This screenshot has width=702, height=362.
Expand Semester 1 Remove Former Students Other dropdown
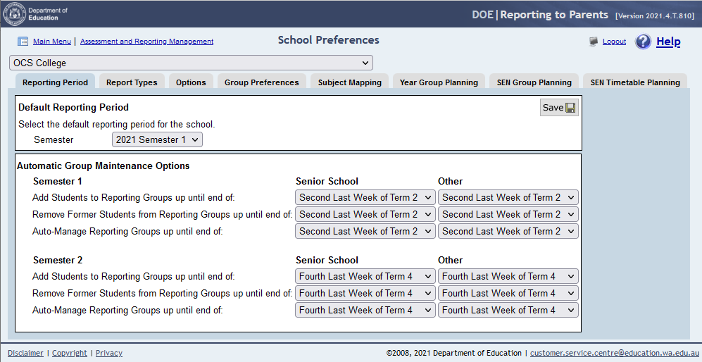(508, 215)
